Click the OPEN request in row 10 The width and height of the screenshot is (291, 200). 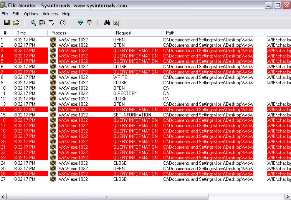pyautogui.click(x=119, y=88)
